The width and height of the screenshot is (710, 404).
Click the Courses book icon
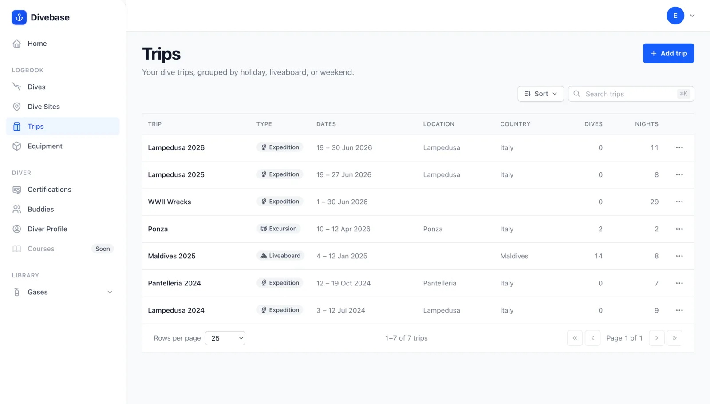coord(17,249)
